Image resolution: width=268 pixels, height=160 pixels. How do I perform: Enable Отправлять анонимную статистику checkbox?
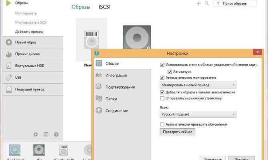pyautogui.click(x=162, y=98)
